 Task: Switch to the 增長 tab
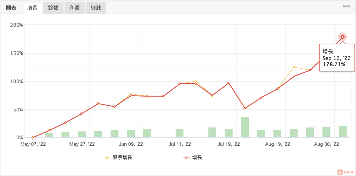(x=32, y=8)
